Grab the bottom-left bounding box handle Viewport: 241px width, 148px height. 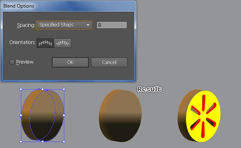(21, 142)
